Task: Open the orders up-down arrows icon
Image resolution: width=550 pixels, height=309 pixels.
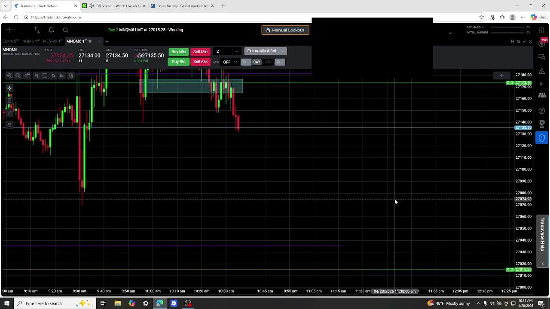Action: click(37, 30)
